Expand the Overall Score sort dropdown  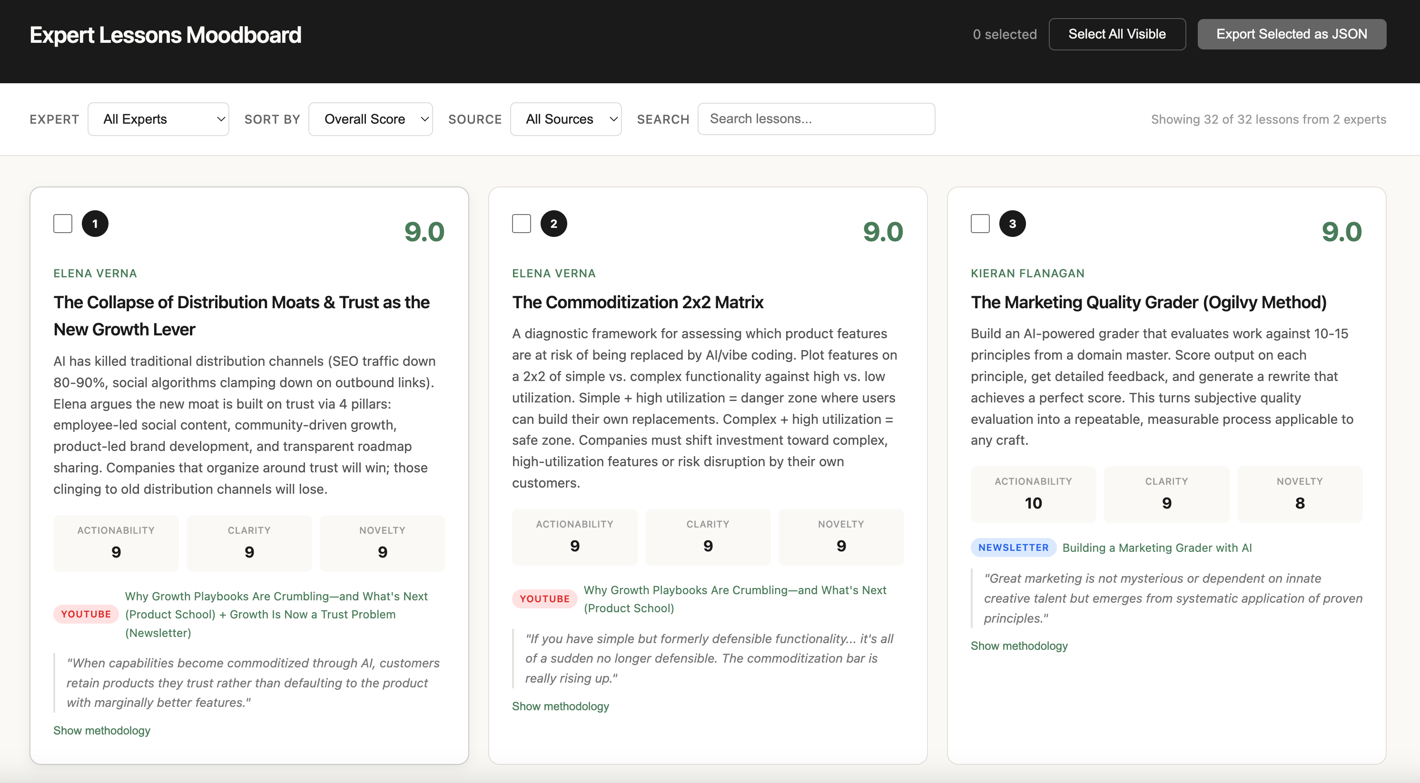coord(370,119)
